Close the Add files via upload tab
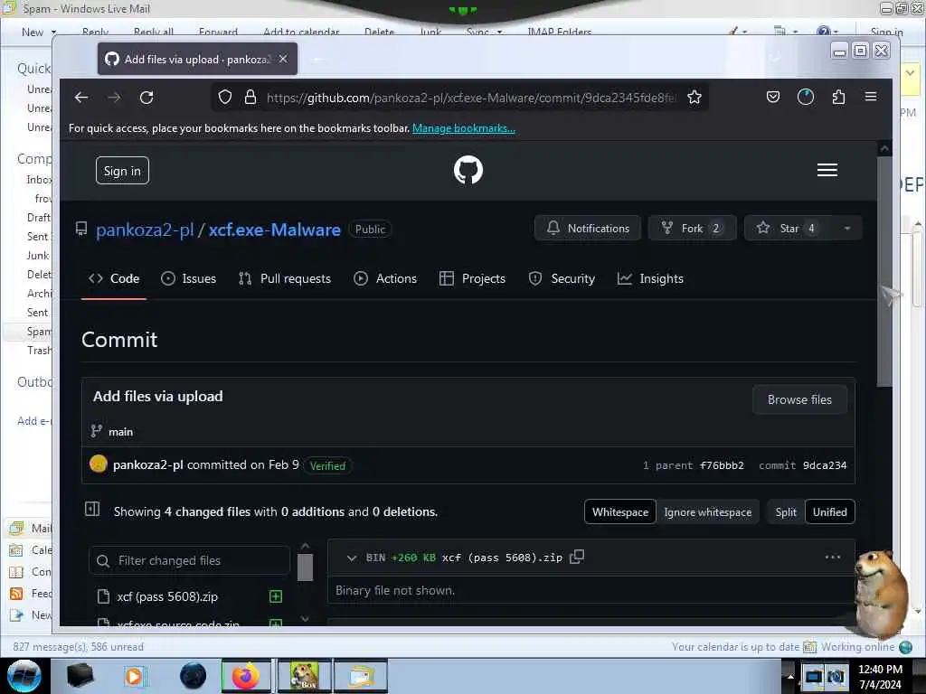Screen dimensions: 926x694 point(283,59)
